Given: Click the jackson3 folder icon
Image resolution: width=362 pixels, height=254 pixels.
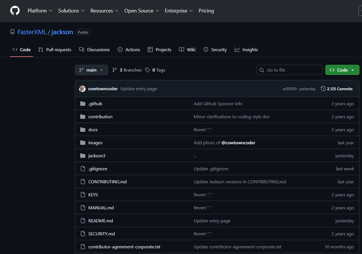Looking at the screenshot, I should point(83,156).
